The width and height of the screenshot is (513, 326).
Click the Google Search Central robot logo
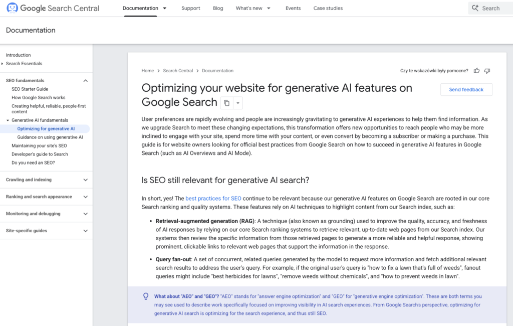(12, 8)
